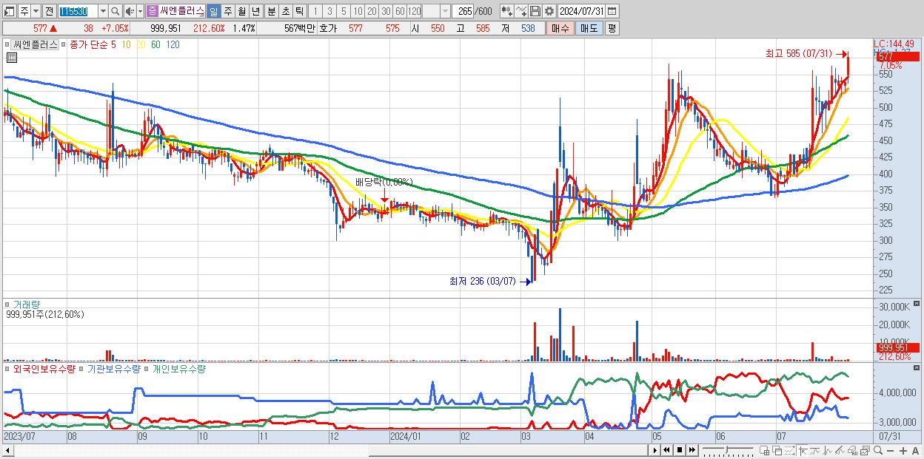Choose the 60 interval button
Screen dimensions: 924x459
[400, 12]
